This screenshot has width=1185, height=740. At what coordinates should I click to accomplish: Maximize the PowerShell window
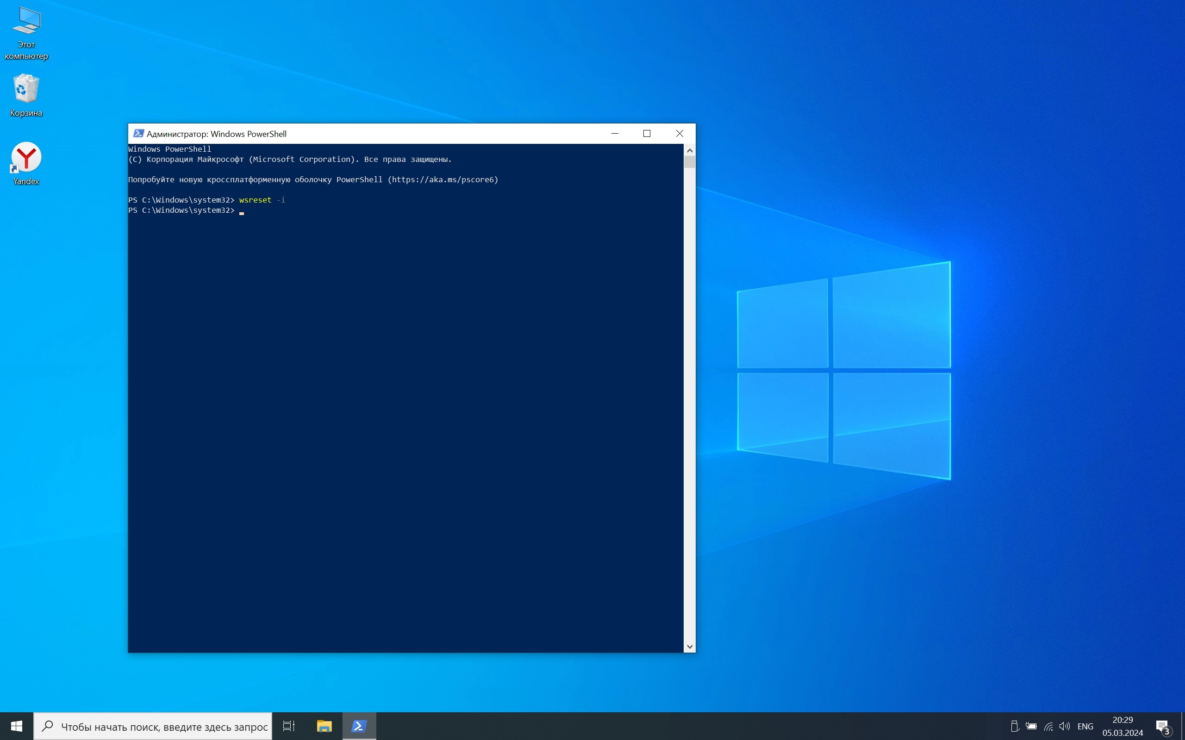click(x=647, y=134)
